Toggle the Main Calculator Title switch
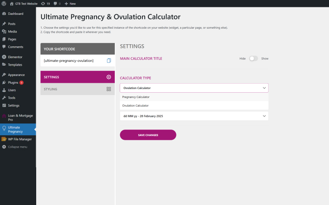 (253, 59)
